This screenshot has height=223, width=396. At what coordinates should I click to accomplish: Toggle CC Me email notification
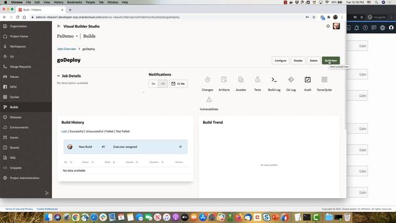pos(178,84)
